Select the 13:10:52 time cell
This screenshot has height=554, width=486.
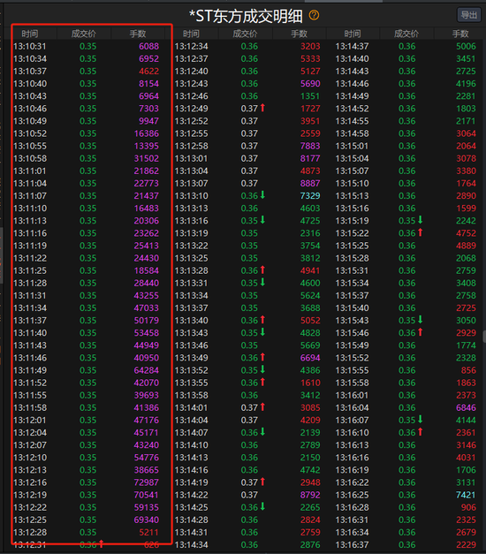pyautogui.click(x=30, y=133)
